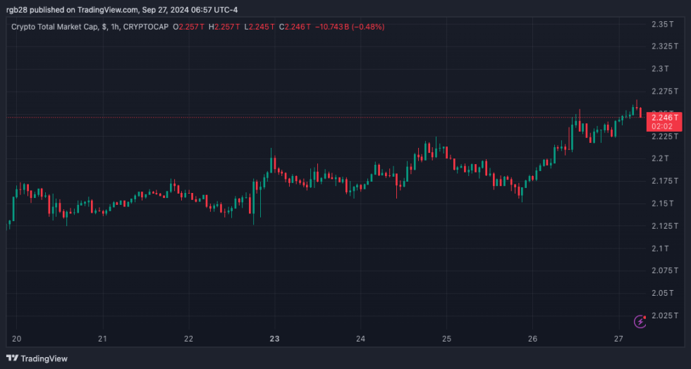Click the date label 22 on time axis
The height and width of the screenshot is (369, 691).
[x=188, y=339]
